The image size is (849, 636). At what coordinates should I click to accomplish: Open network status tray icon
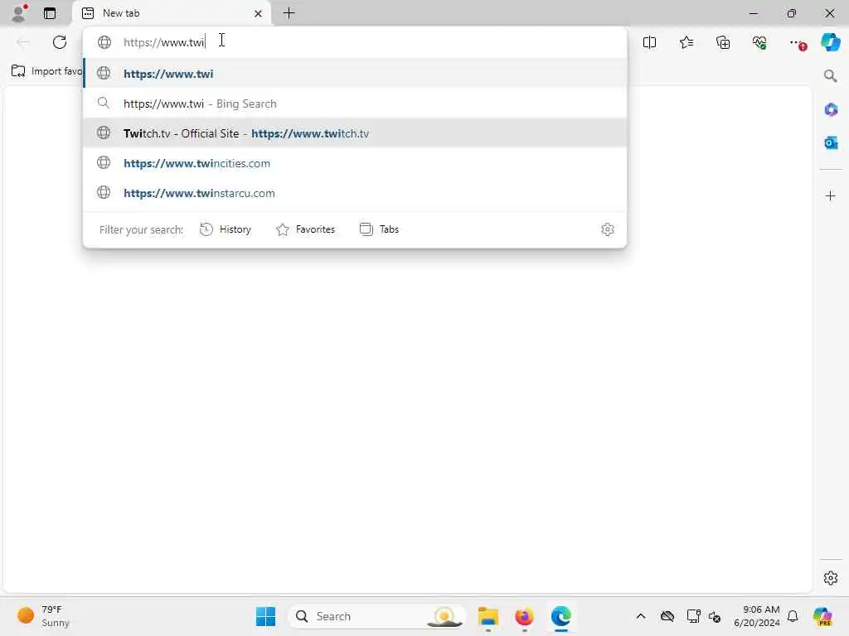point(693,616)
